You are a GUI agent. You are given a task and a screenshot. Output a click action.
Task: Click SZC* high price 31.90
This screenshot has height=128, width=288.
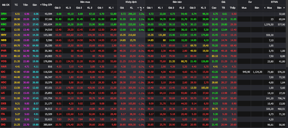(214, 19)
